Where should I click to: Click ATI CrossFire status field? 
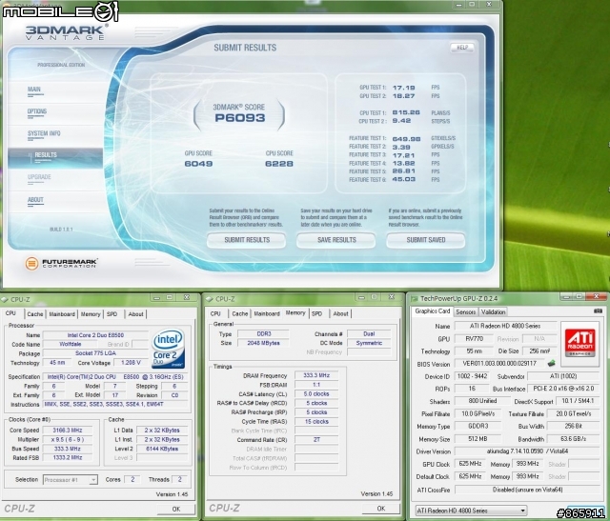click(x=527, y=490)
